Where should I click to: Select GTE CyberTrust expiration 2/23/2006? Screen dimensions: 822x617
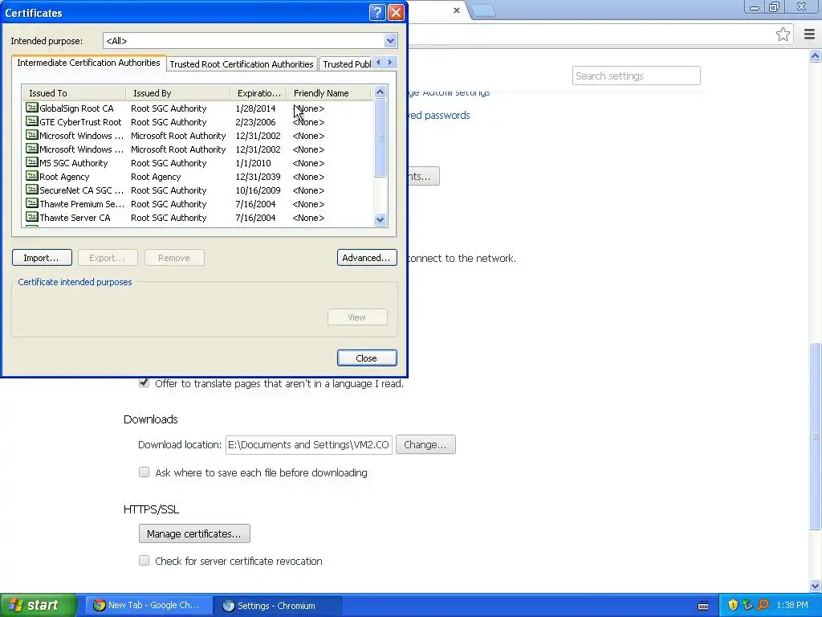255,122
